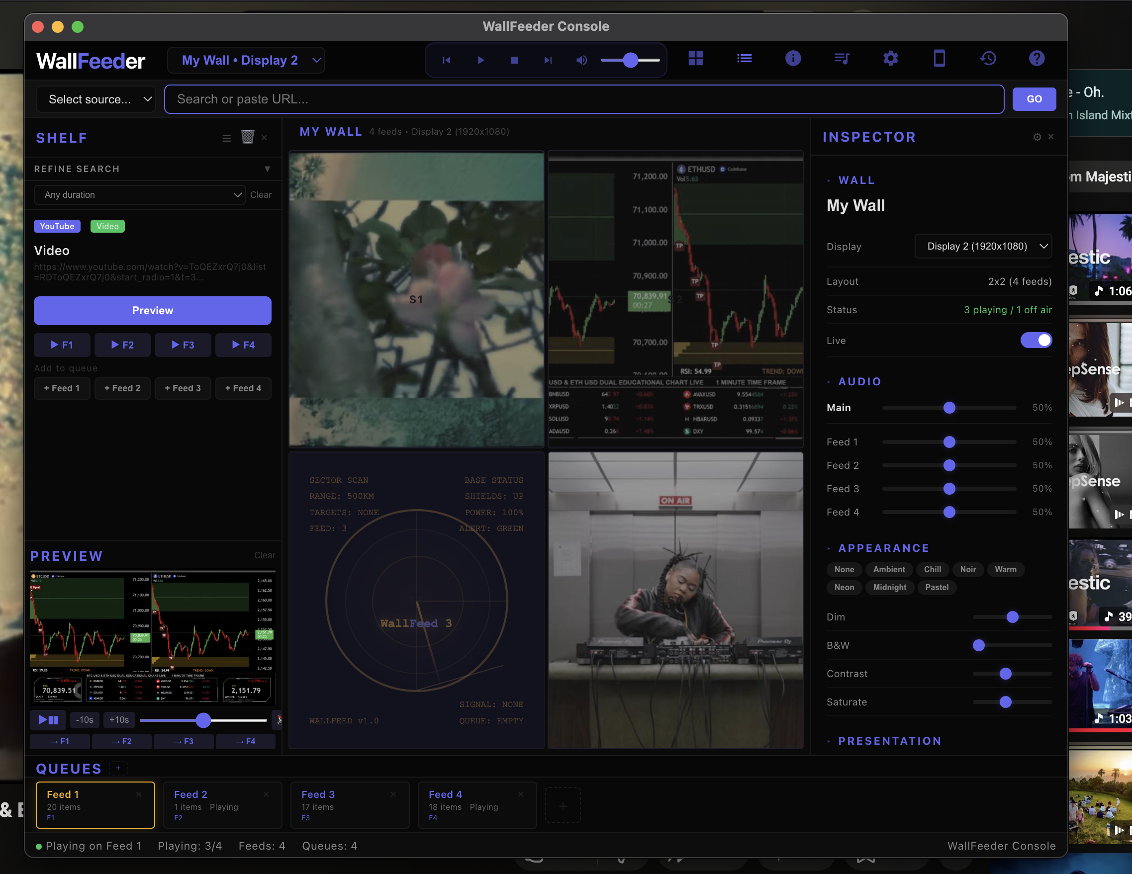Image resolution: width=1132 pixels, height=874 pixels.
Task: Open the My Wall Display 2 dropdown
Action: pos(246,60)
